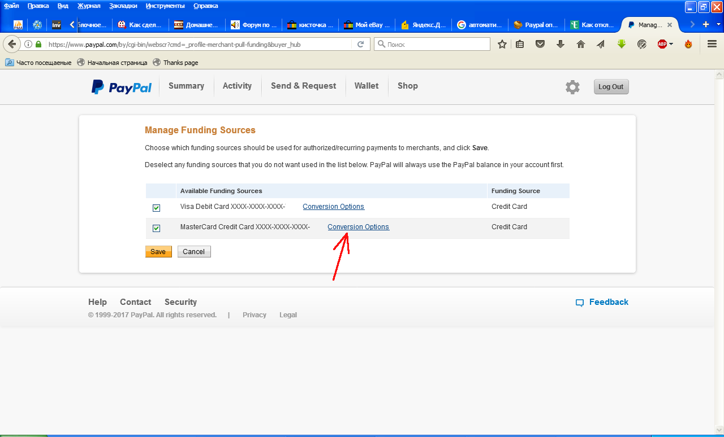Click the Cancel button
Screen dimensions: 724x437
pos(194,252)
